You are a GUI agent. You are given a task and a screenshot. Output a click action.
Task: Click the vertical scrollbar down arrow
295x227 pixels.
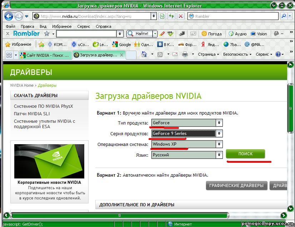point(291,208)
